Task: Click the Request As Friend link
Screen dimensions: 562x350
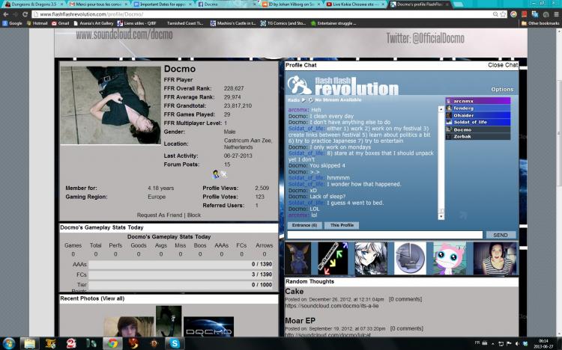Action: pyautogui.click(x=160, y=215)
